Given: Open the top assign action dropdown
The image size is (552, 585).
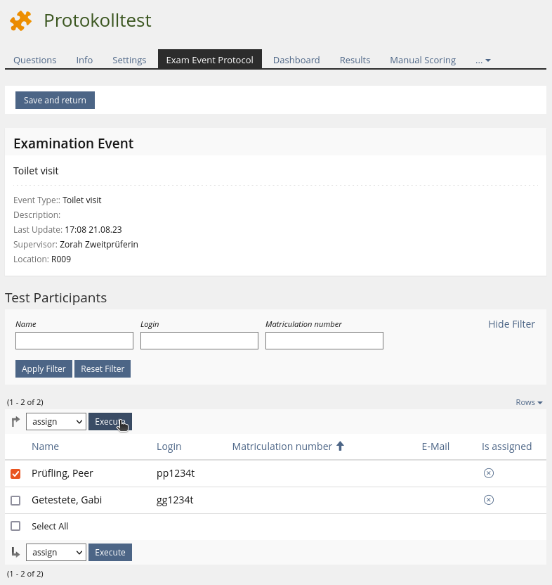Looking at the screenshot, I should (x=56, y=422).
